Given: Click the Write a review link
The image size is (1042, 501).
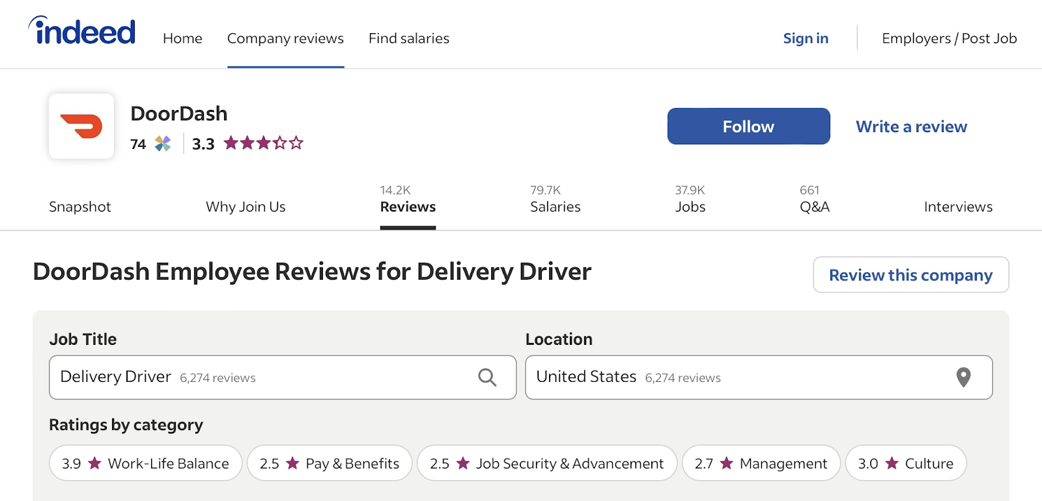Looking at the screenshot, I should [x=911, y=126].
